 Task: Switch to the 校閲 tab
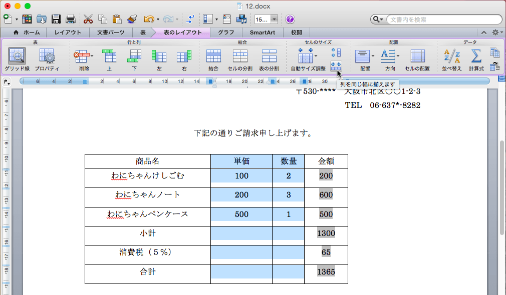(x=296, y=32)
